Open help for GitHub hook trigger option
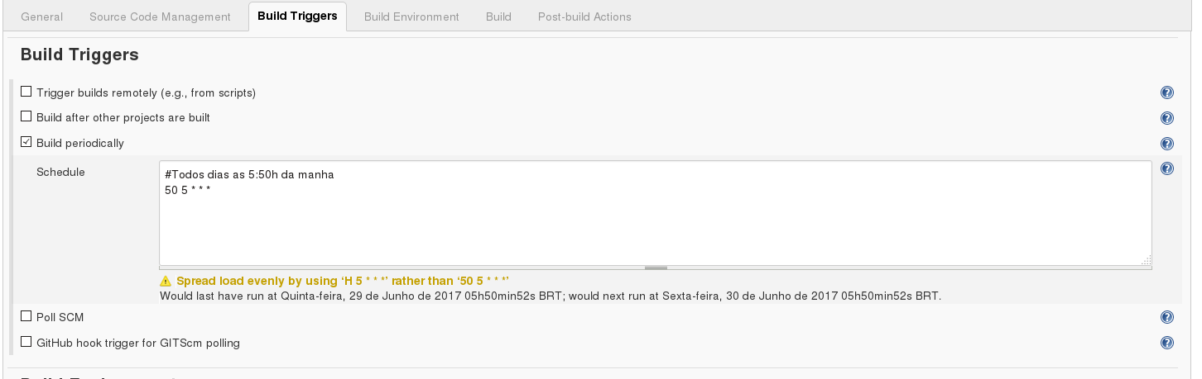Viewport: 1202px width, 379px height. tap(1167, 343)
